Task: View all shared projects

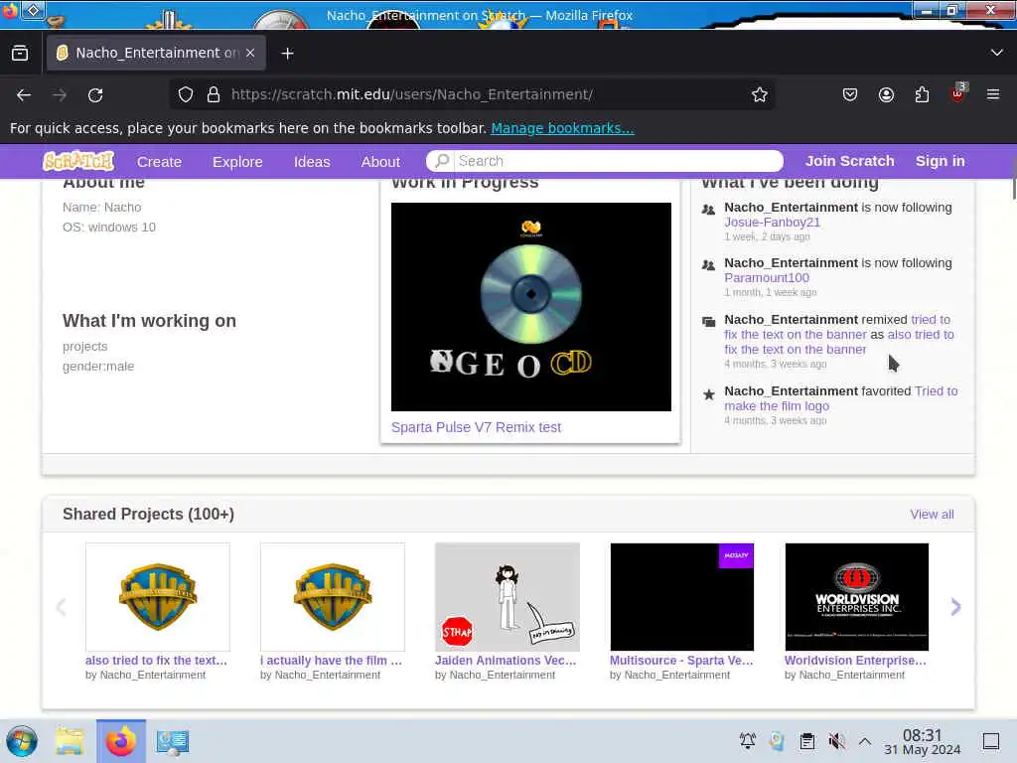Action: coord(932,514)
